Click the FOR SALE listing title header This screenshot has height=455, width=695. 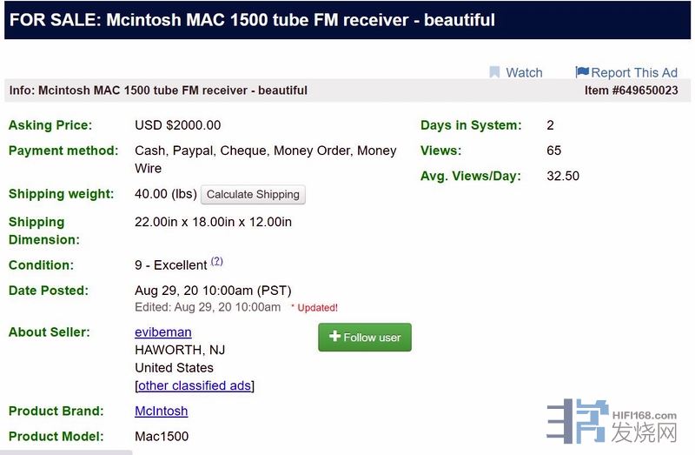coord(252,20)
